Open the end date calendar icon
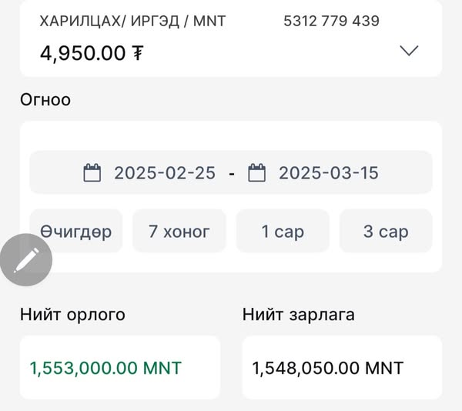This screenshot has width=462, height=411. pyautogui.click(x=256, y=172)
